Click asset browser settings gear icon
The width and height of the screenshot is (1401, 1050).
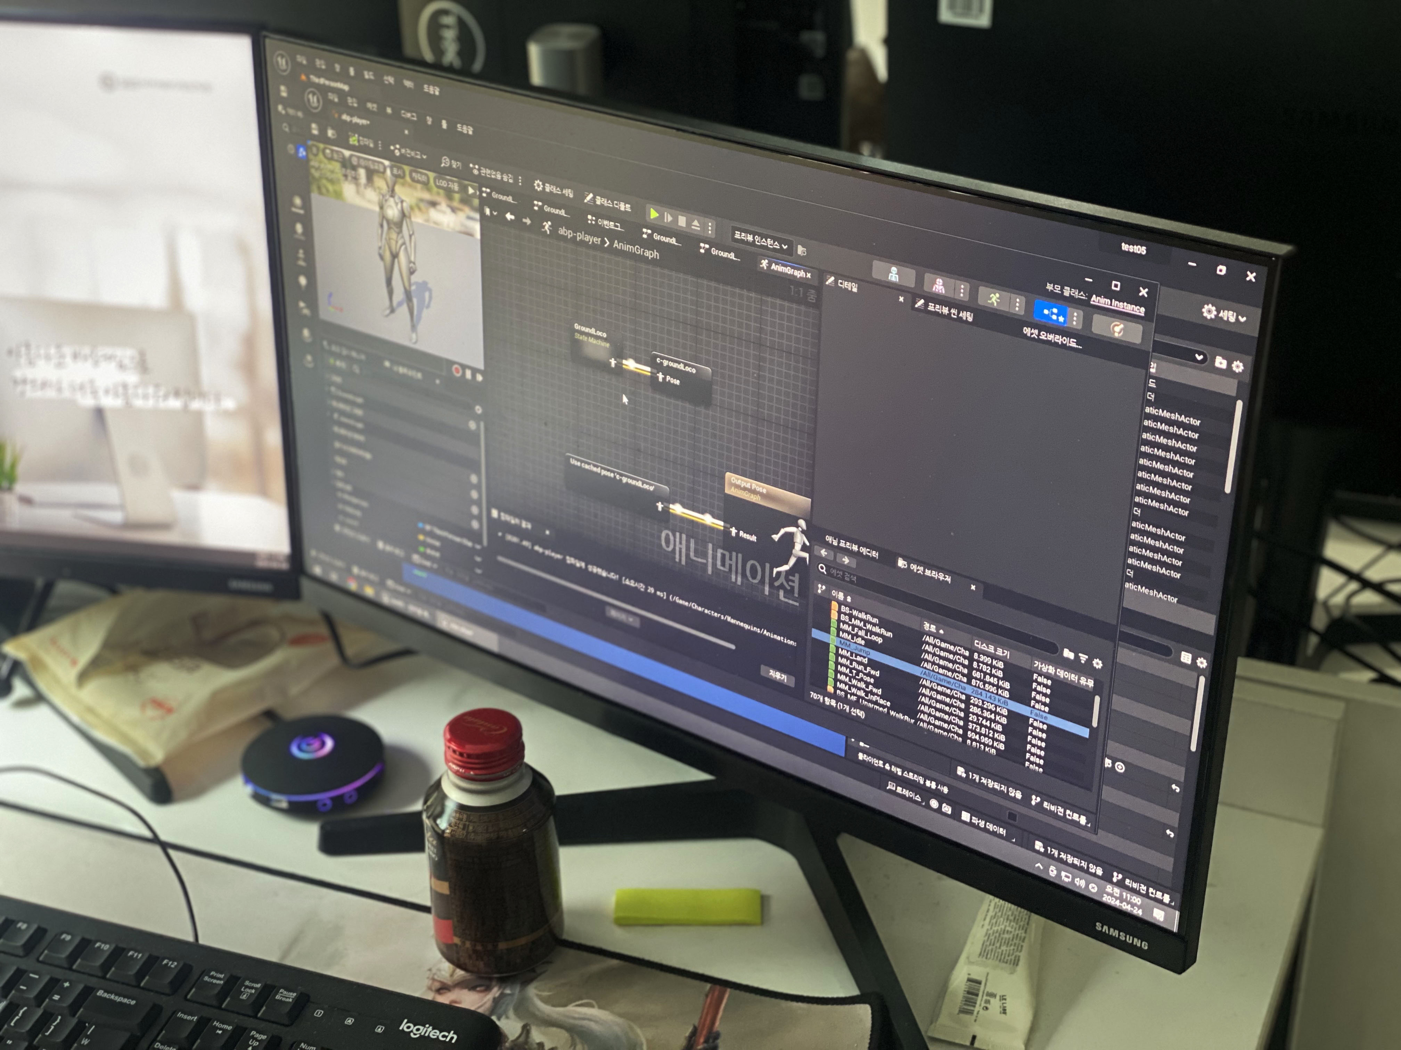[1097, 663]
